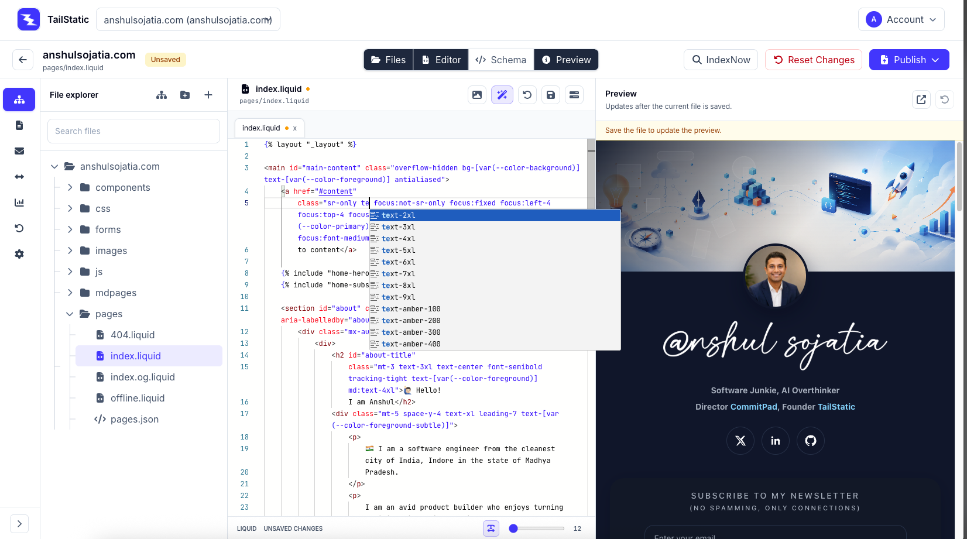Expand the js folder
This screenshot has height=539, width=967.
click(x=70, y=272)
